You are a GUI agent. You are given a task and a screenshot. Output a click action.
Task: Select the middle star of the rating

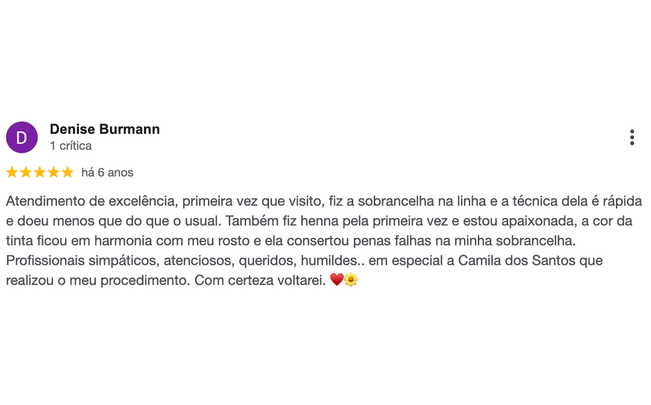tap(39, 172)
